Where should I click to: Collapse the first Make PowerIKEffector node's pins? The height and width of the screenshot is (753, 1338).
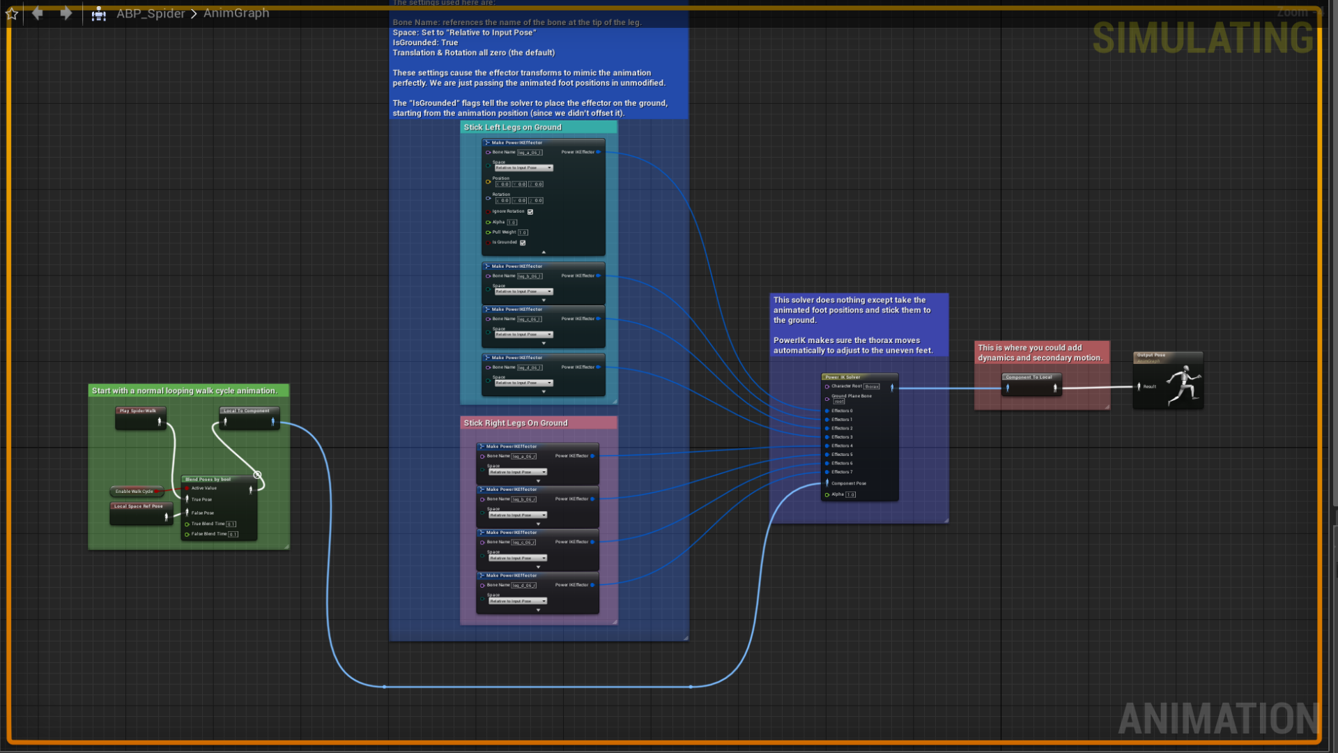544,252
